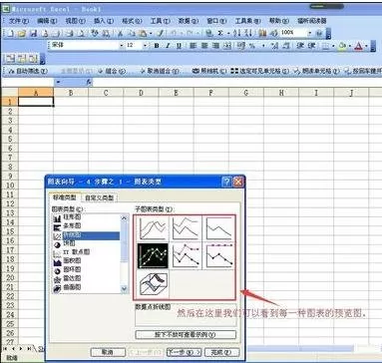Click the 取消 button in the wizard
Viewport: 382px width, 363px height.
click(108, 352)
